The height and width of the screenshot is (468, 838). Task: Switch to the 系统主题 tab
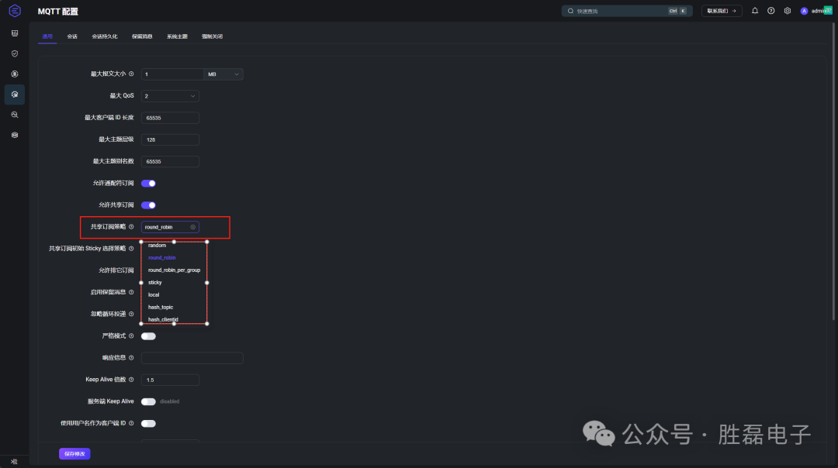click(x=178, y=36)
